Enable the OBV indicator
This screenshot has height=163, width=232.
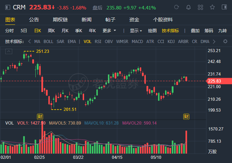click(x=109, y=42)
